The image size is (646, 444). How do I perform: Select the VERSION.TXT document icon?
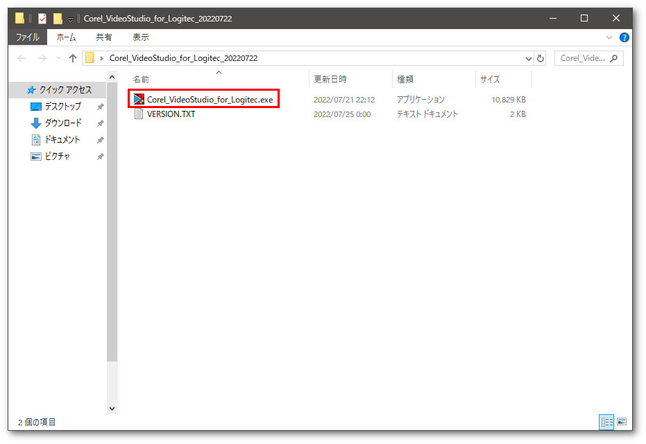139,114
